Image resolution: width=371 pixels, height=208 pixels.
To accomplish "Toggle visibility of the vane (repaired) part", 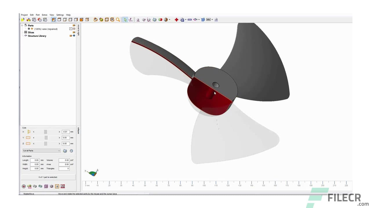I will (x=29, y=29).
